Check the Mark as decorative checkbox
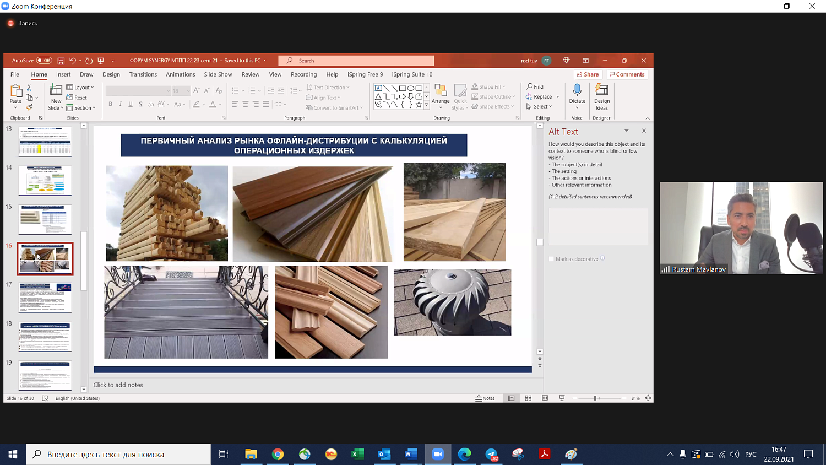Viewport: 826px width, 465px height. [551, 259]
